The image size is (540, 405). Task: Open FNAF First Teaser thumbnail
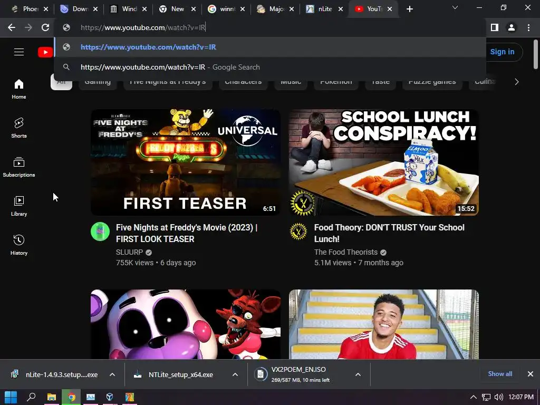click(x=186, y=162)
